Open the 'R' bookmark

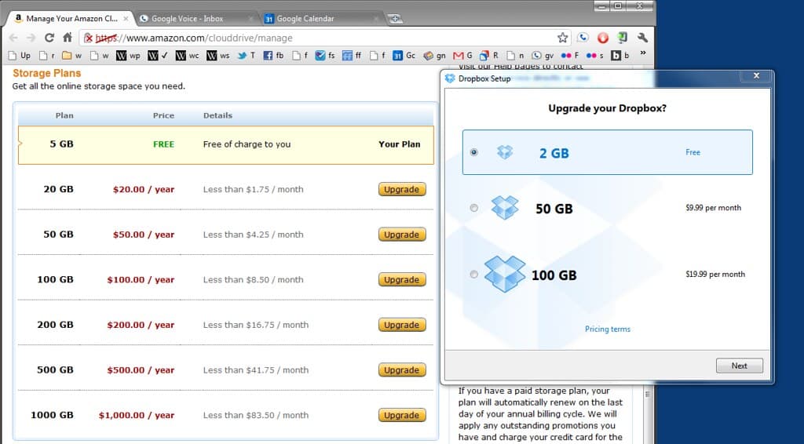click(x=489, y=56)
